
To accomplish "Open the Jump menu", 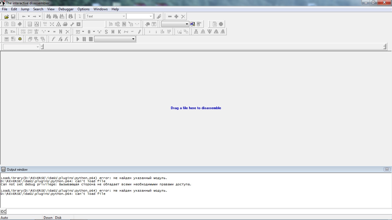I will click(x=25, y=9).
